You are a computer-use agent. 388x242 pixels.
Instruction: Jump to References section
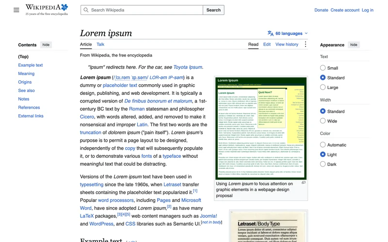point(29,107)
